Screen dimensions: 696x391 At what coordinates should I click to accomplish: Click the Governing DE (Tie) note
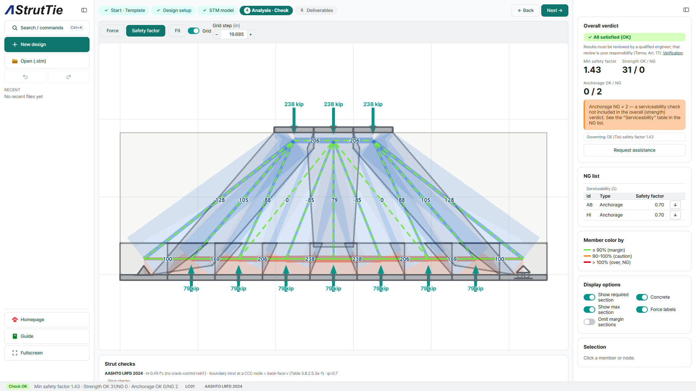click(x=634, y=137)
